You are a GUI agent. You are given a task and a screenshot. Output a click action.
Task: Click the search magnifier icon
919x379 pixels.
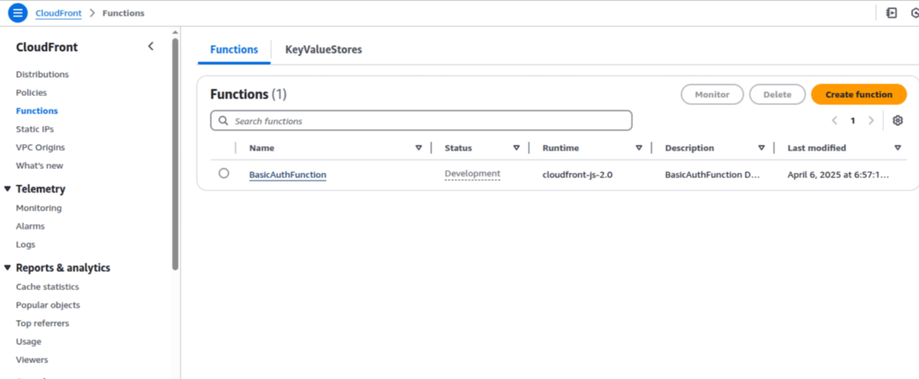pyautogui.click(x=223, y=121)
